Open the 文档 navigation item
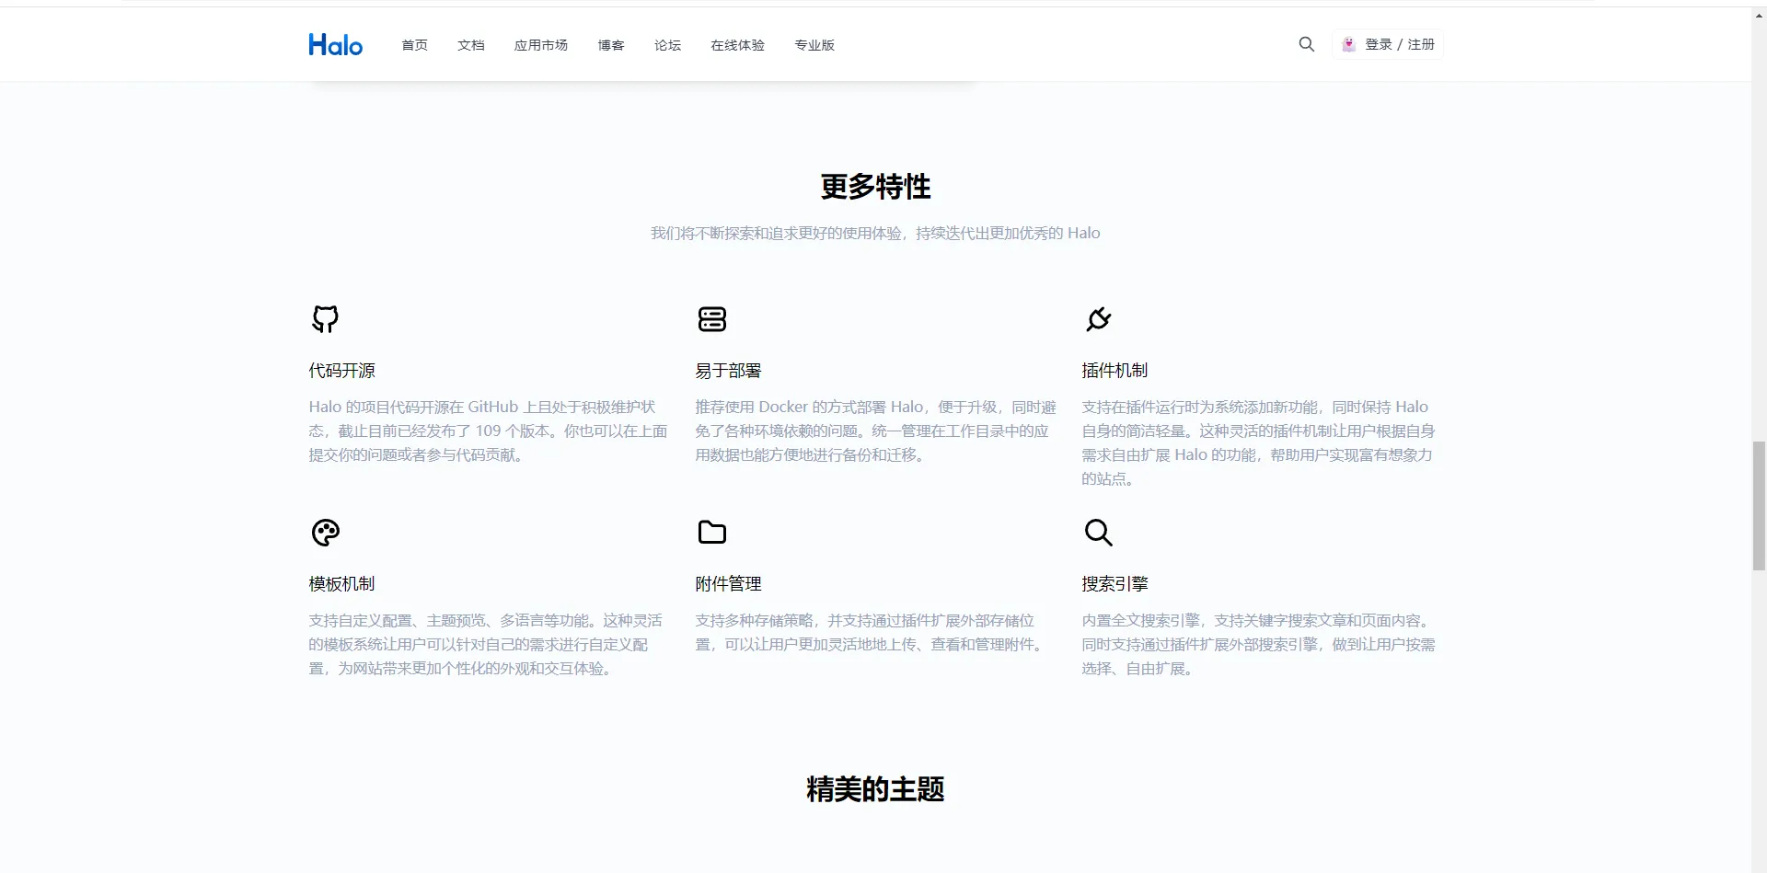 (471, 45)
